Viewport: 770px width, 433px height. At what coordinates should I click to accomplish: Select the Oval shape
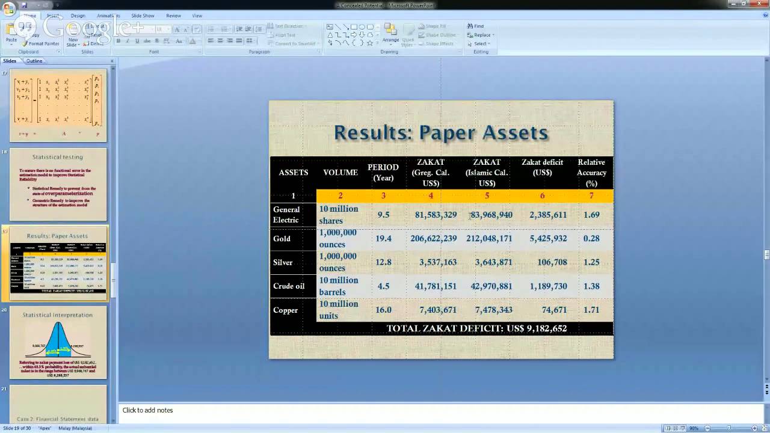coord(362,27)
